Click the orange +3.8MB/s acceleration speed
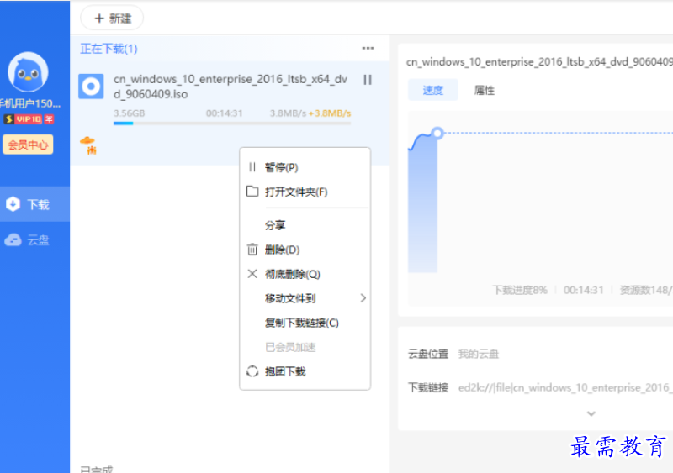The image size is (673, 473). click(x=330, y=113)
